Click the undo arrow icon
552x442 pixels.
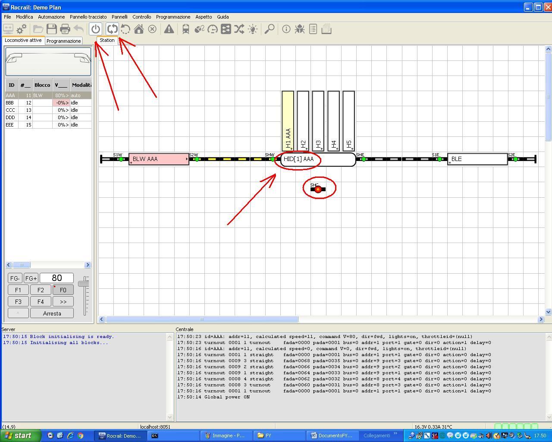(78, 29)
